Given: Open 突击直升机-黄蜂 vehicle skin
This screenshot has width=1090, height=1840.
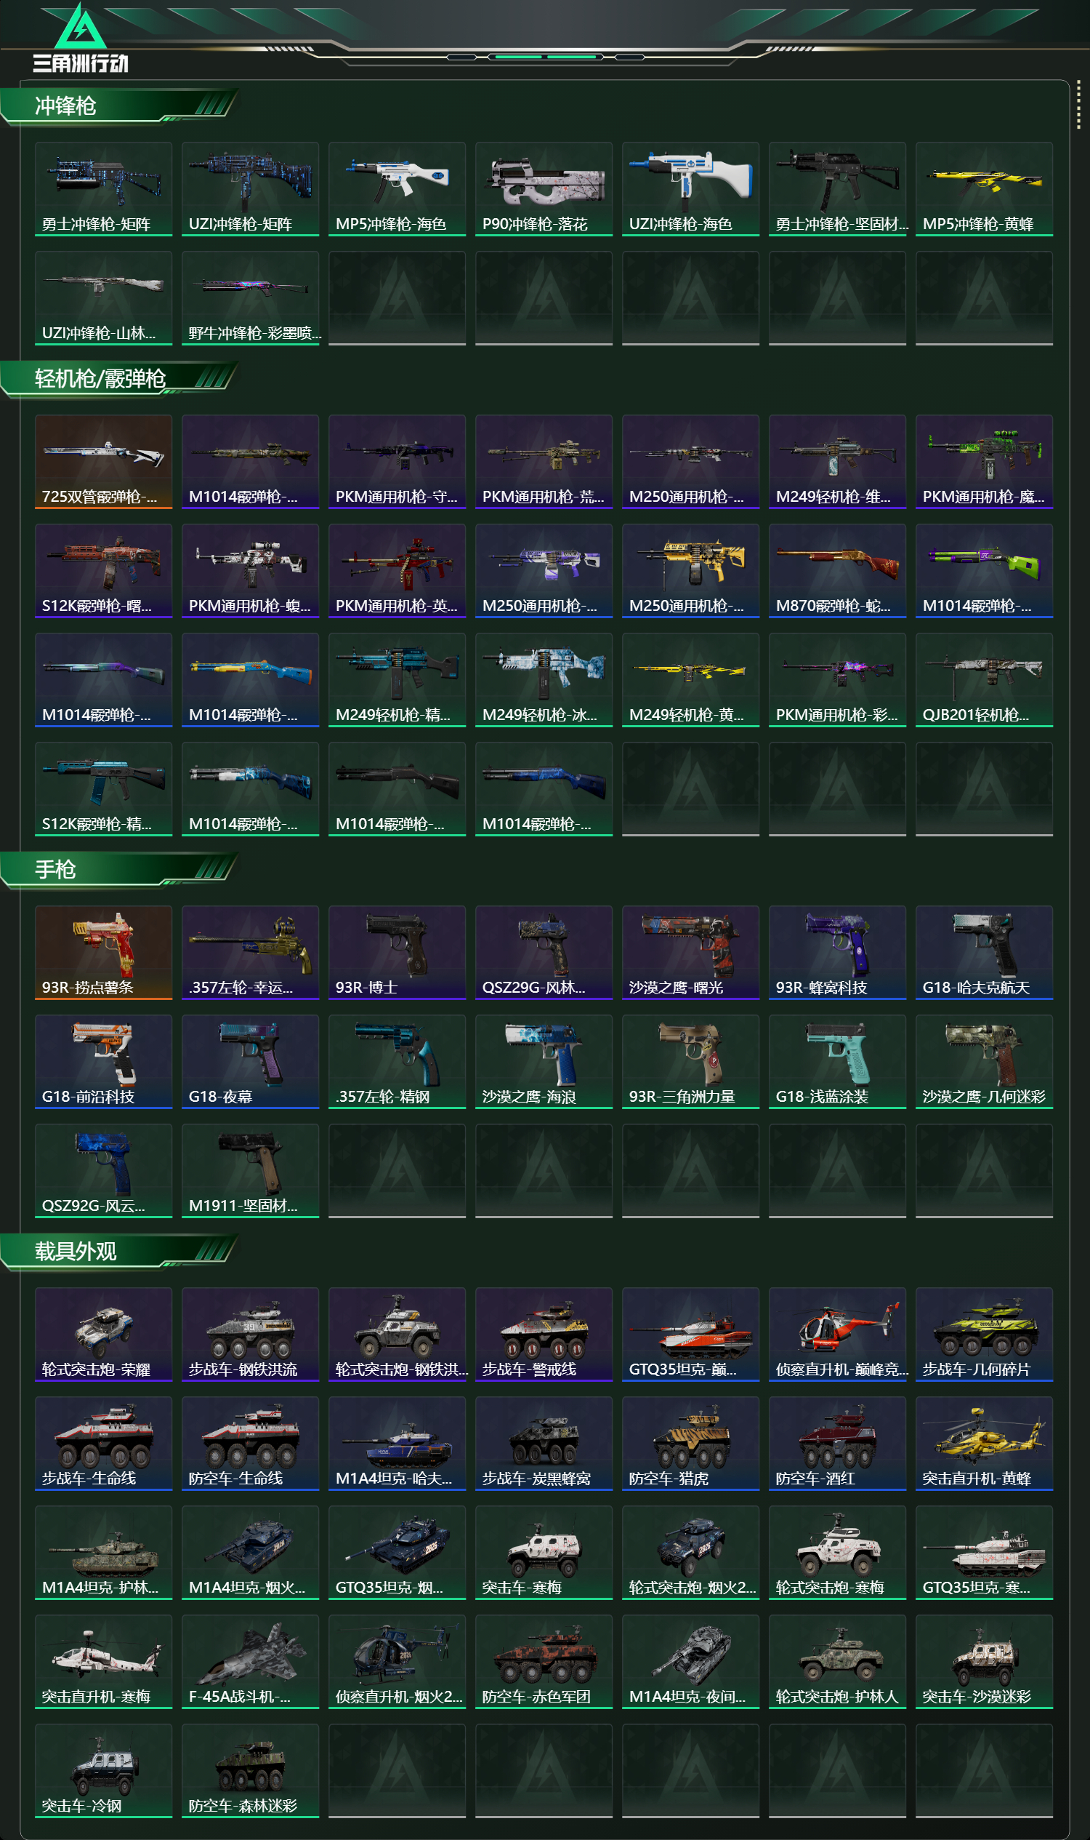Looking at the screenshot, I should click(x=984, y=1442).
